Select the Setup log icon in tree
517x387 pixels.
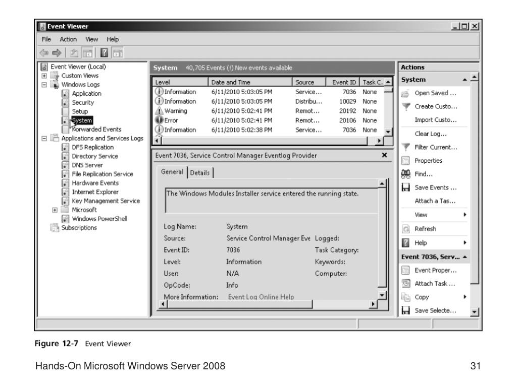(65, 111)
